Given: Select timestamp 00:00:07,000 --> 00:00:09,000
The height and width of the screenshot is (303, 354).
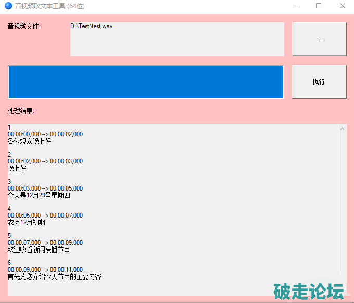Looking at the screenshot, I should 45,243.
